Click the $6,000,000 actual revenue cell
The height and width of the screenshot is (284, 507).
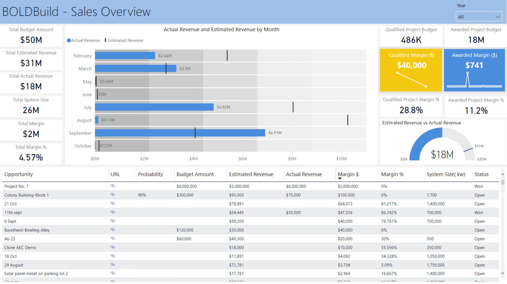tap(296, 186)
